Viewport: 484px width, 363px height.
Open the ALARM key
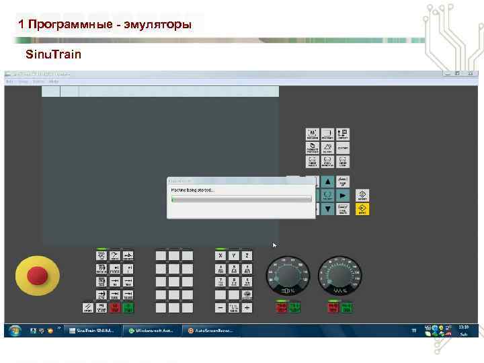click(327, 148)
